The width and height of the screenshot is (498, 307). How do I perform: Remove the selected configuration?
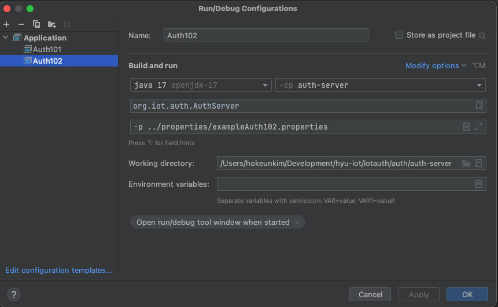point(21,24)
